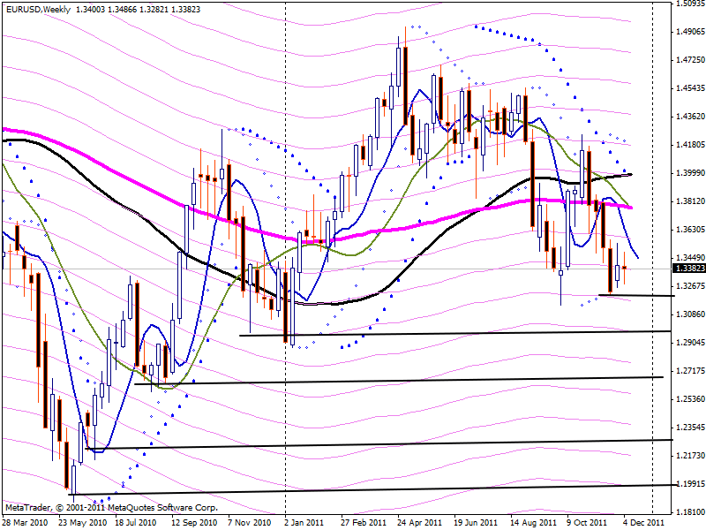Click the 1.21730 price axis label
The width and height of the screenshot is (706, 530).
tap(690, 456)
